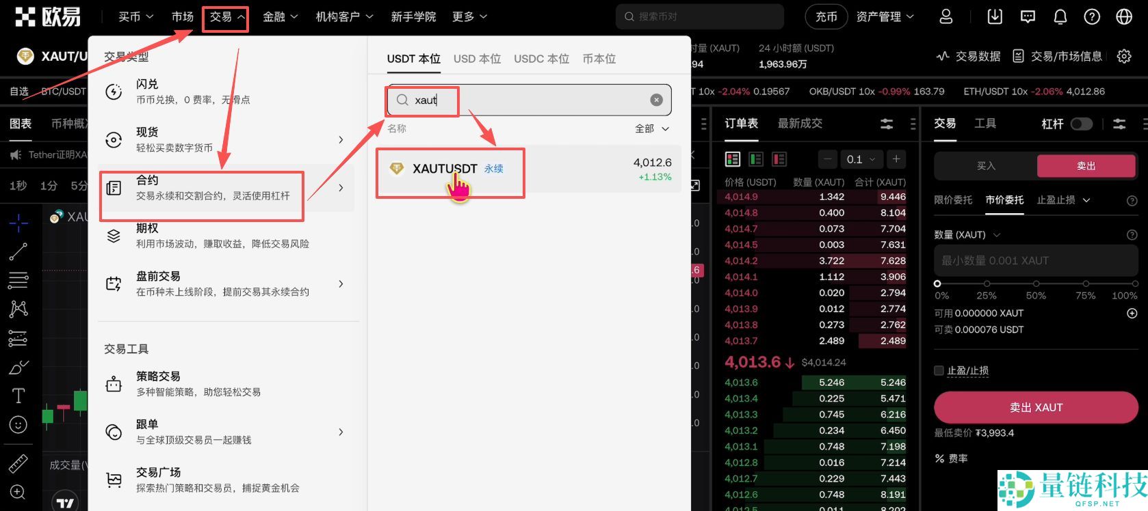Open the beginner academy menu item
Image resolution: width=1148 pixels, height=511 pixels.
[413, 16]
